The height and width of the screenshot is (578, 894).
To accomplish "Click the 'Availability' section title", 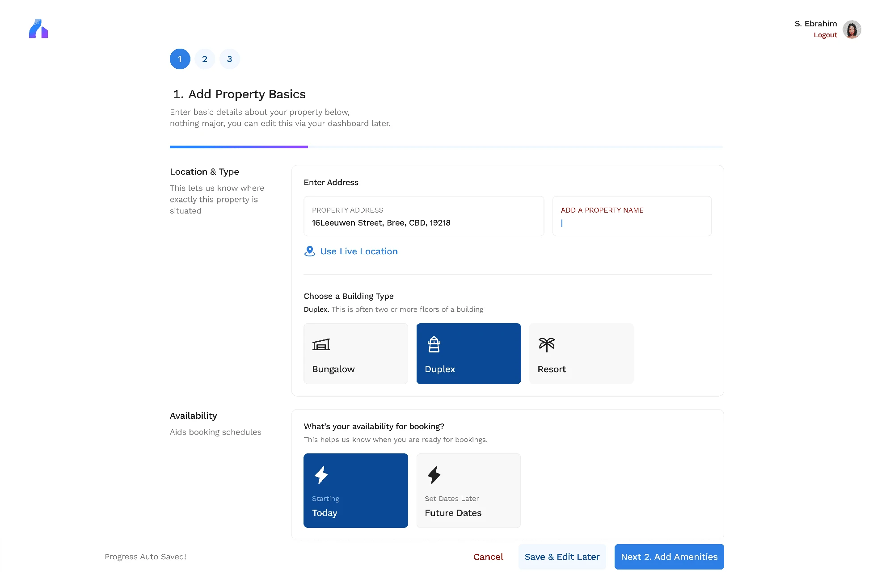I will [x=193, y=415].
